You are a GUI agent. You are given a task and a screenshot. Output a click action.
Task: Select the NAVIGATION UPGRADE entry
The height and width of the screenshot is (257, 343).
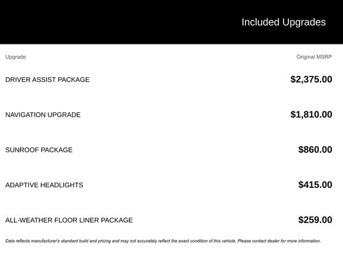click(x=43, y=115)
